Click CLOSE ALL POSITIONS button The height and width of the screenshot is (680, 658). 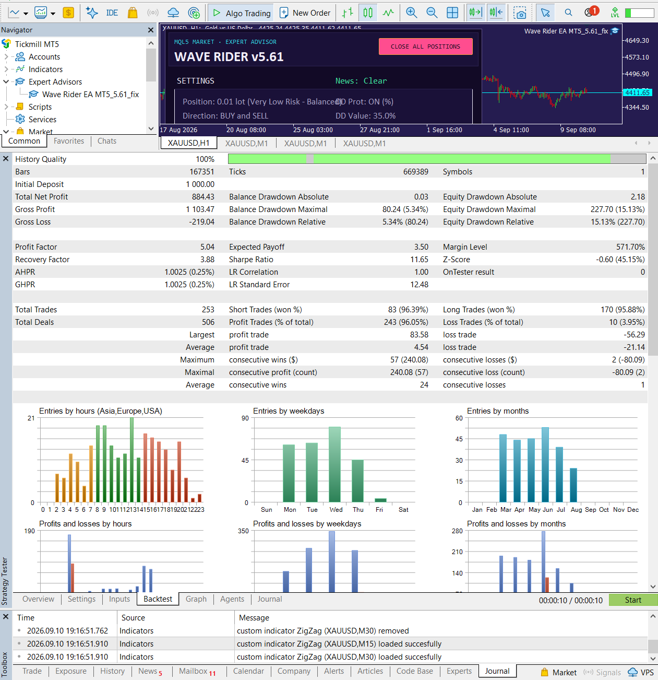tap(425, 46)
